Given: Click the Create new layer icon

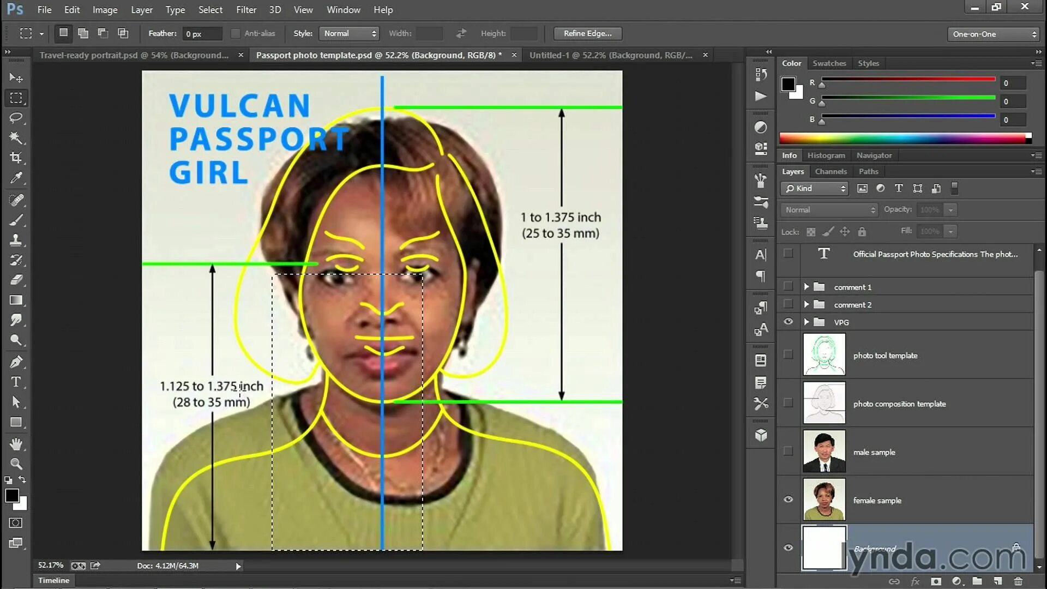Looking at the screenshot, I should pyautogui.click(x=997, y=581).
